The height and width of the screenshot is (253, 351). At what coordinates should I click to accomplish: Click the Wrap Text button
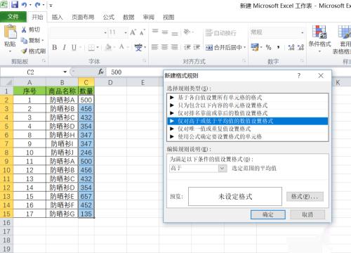pos(220,33)
